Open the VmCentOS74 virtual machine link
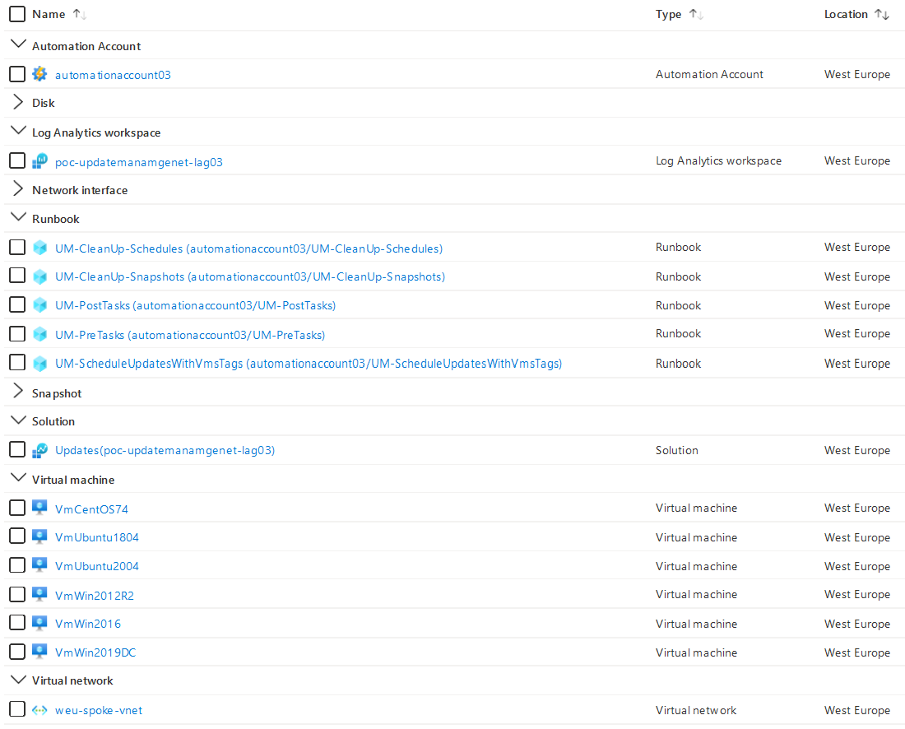 [x=92, y=509]
